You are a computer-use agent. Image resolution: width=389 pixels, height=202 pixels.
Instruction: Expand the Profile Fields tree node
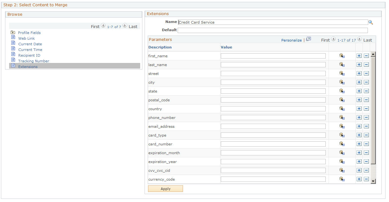(13, 32)
